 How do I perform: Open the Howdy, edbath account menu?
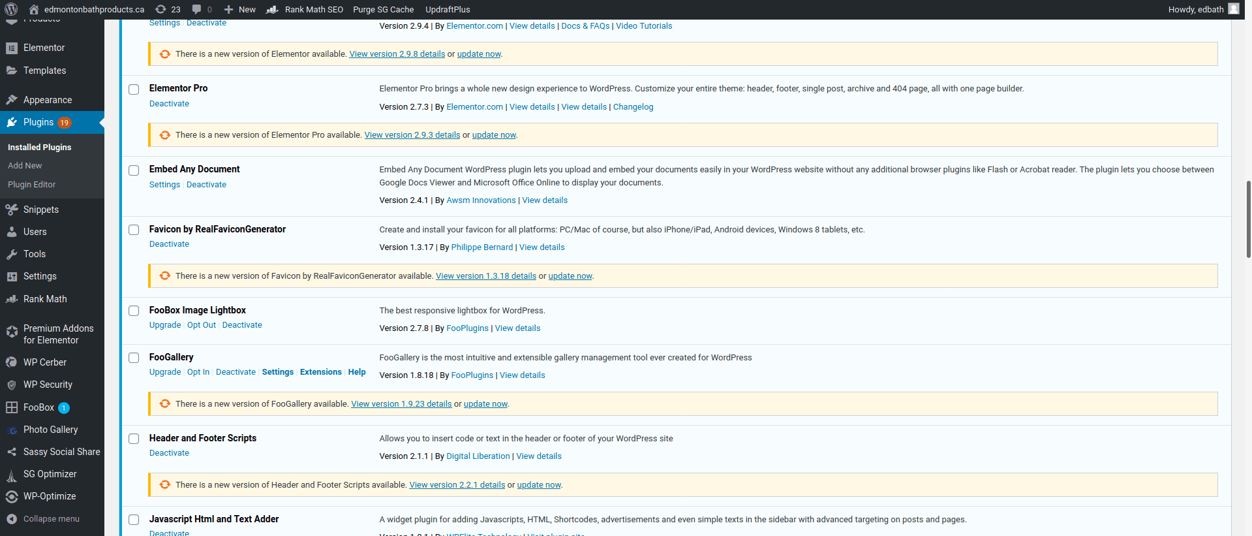[x=1204, y=9]
